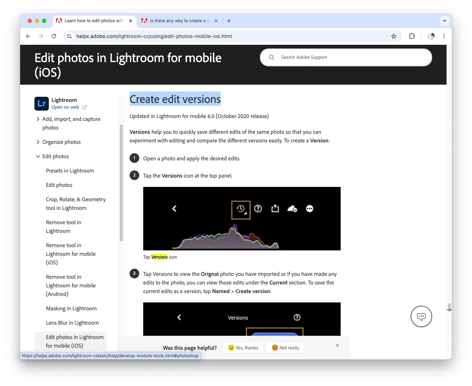Open 'Masking in Lightroom' sidebar item
This screenshot has width=472, height=386.
[x=71, y=309]
